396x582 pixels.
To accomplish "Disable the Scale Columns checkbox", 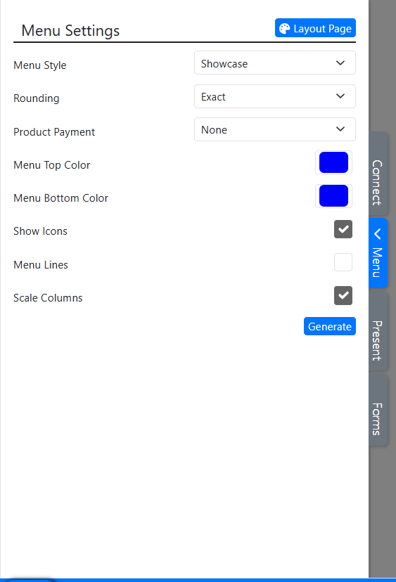I will 343,295.
